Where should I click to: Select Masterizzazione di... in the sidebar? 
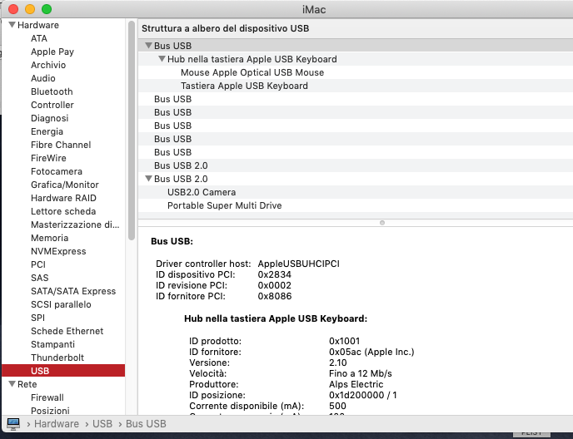75,224
